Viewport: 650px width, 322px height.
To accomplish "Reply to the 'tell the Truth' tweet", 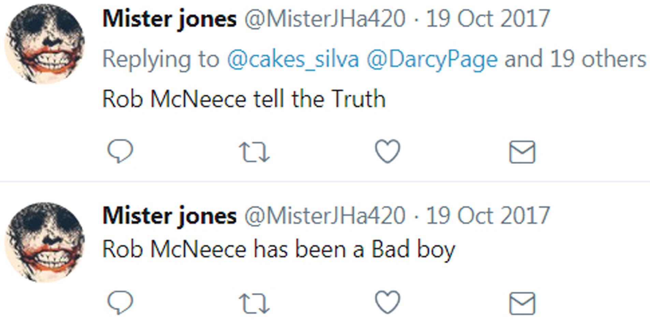I will coord(120,151).
